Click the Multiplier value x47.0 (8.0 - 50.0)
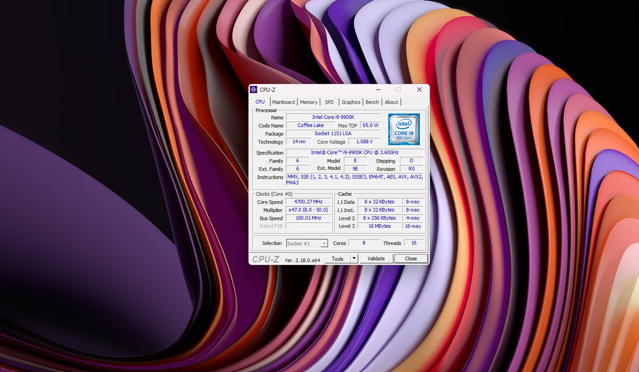639x372 pixels. (x=309, y=210)
